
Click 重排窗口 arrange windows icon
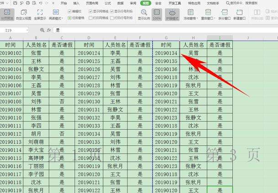pyautogui.click(x=208, y=12)
